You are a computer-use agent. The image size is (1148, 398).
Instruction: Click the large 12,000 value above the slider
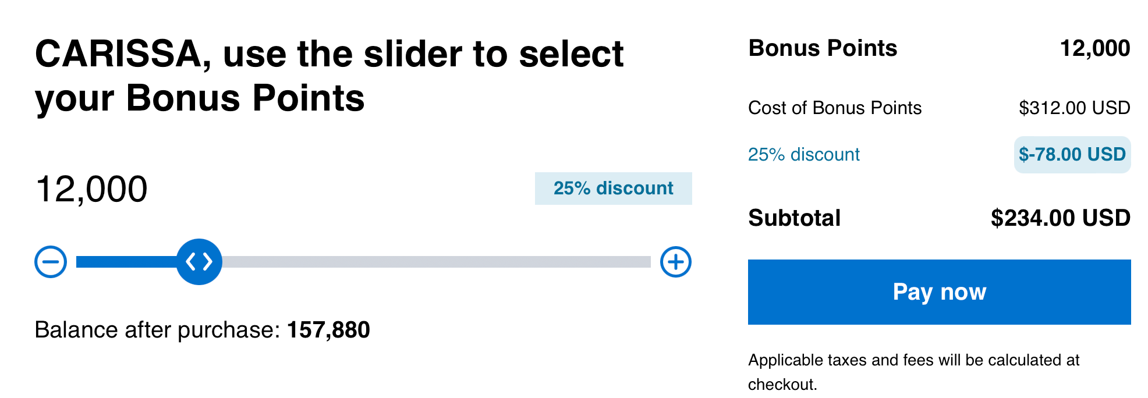(x=91, y=189)
